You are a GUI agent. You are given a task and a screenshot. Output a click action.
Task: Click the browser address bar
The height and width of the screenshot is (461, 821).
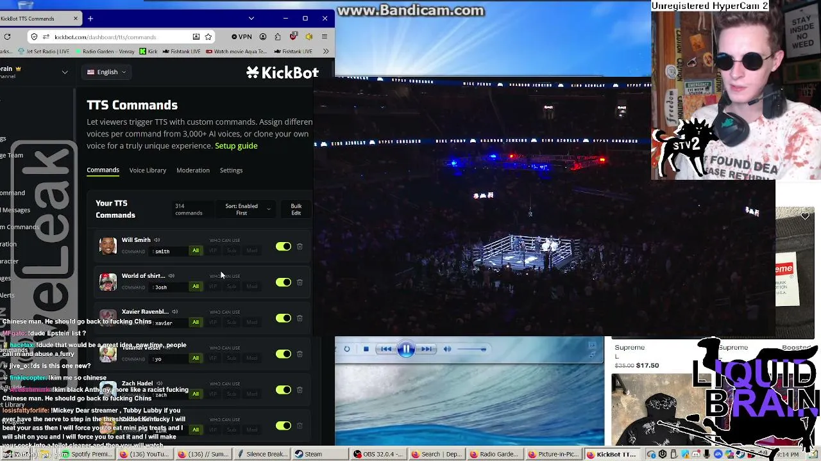click(x=122, y=37)
